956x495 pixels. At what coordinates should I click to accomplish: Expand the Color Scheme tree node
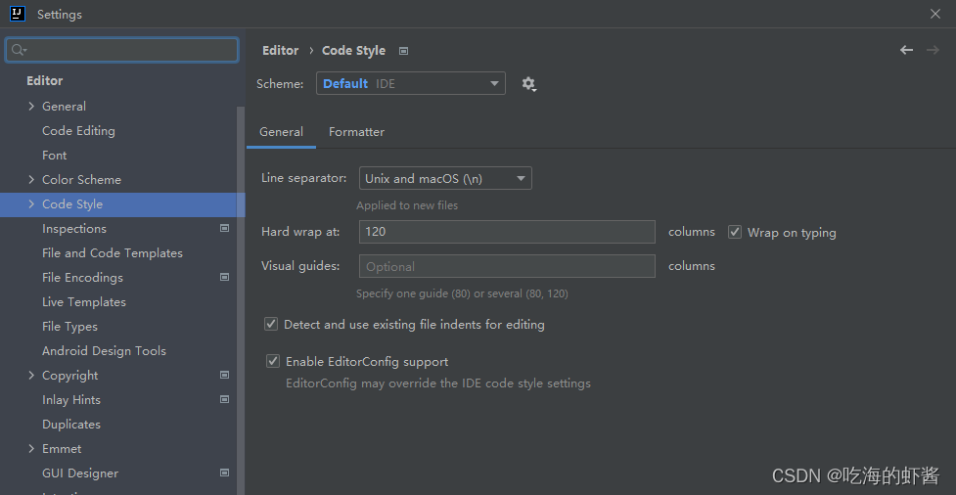(31, 179)
